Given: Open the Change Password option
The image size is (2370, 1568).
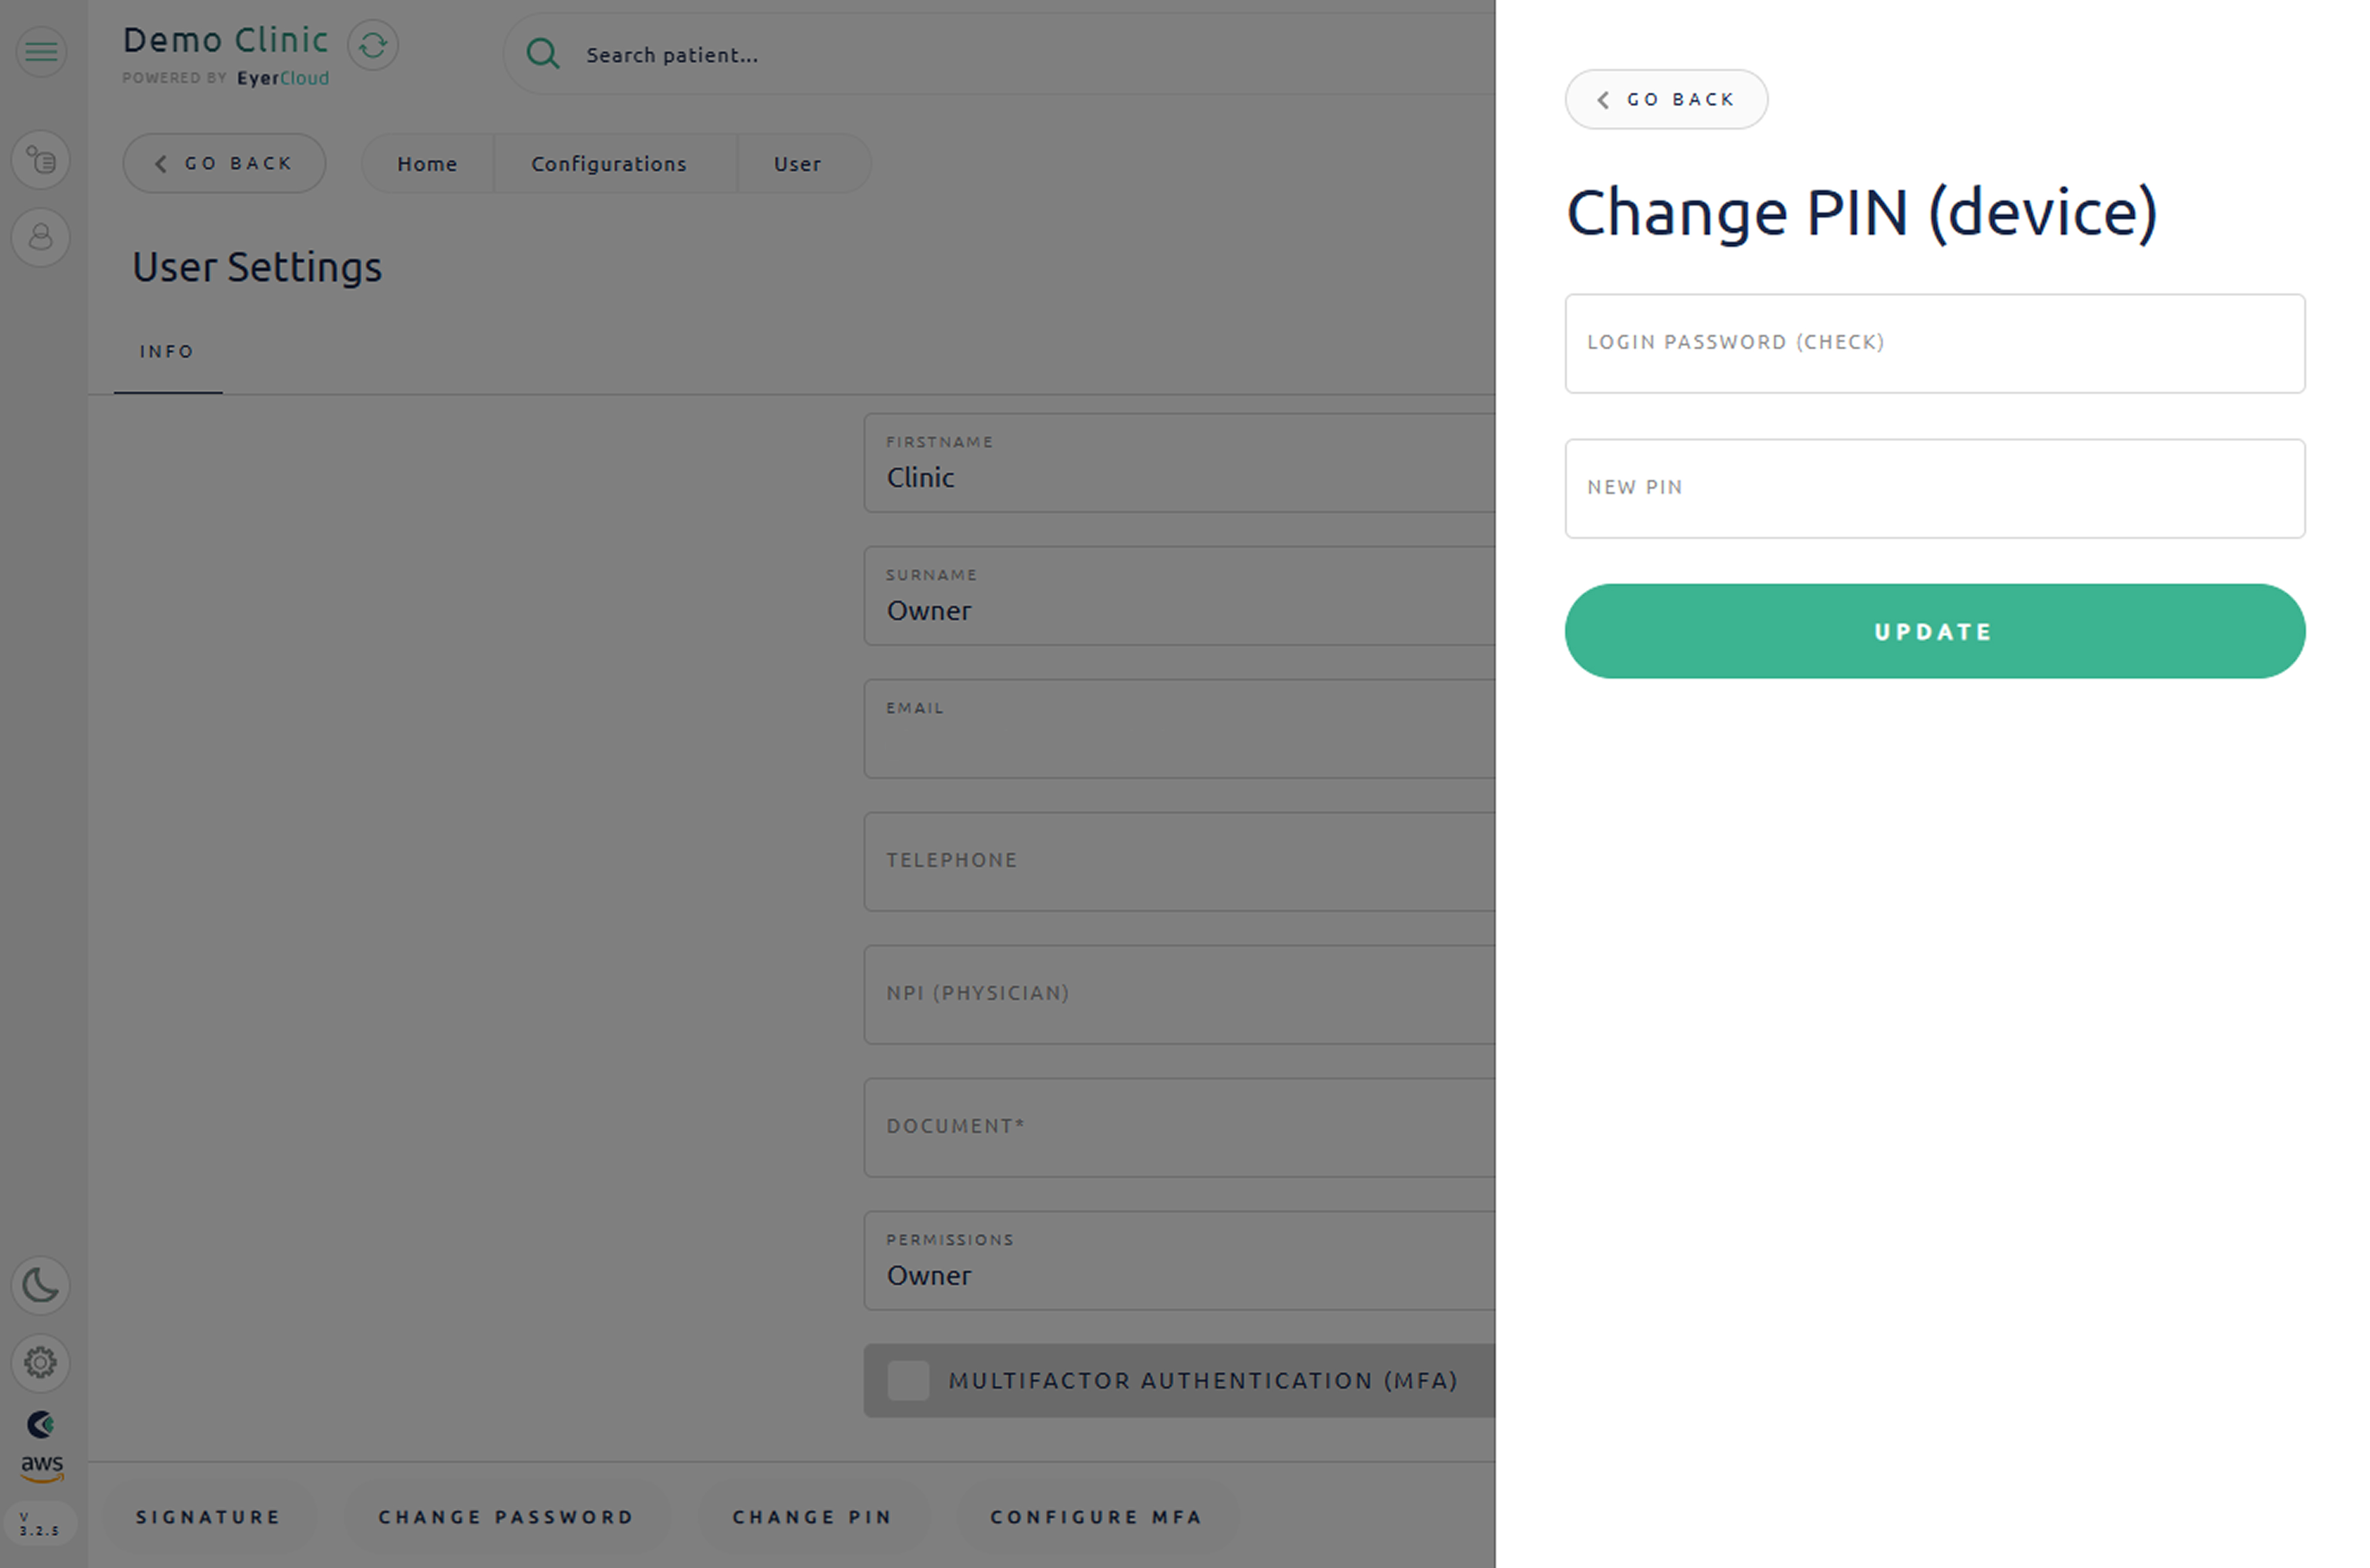Looking at the screenshot, I should click(x=506, y=1517).
